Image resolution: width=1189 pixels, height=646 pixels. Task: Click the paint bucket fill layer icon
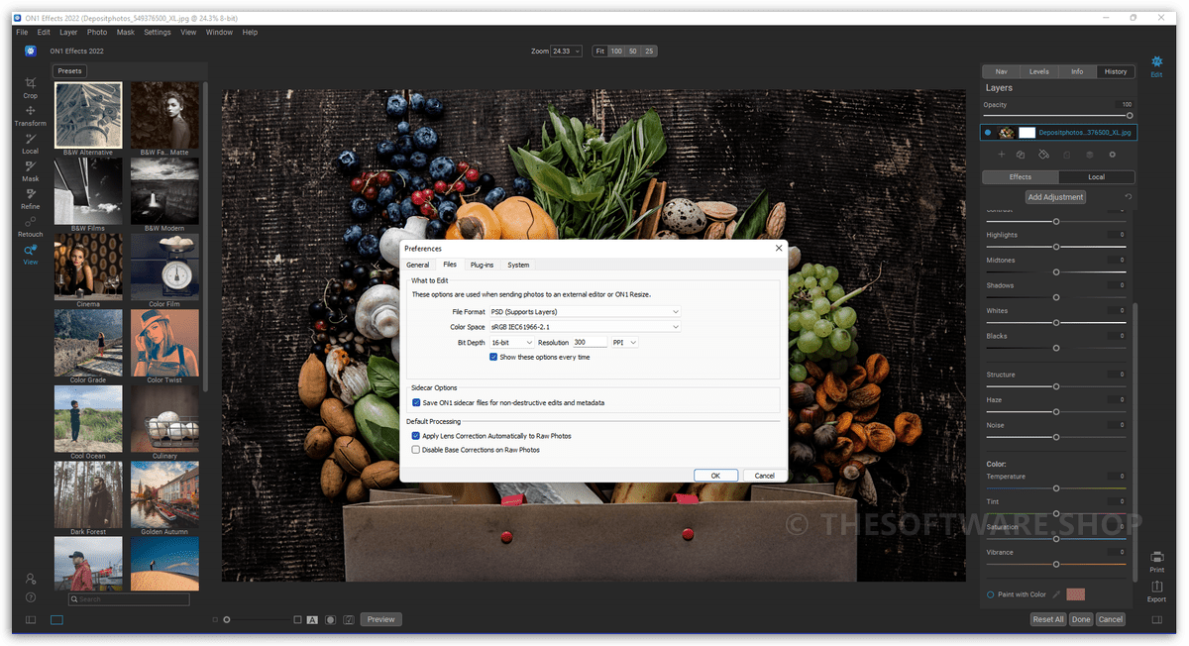1043,155
